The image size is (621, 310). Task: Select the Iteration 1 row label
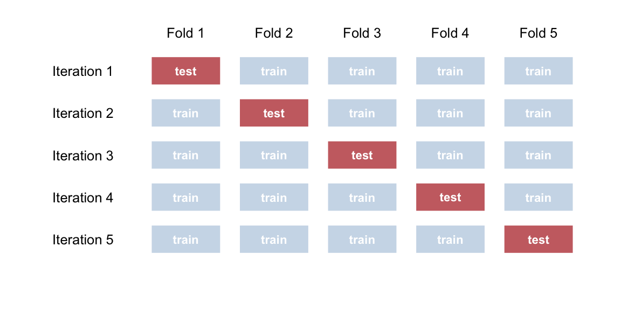click(82, 71)
